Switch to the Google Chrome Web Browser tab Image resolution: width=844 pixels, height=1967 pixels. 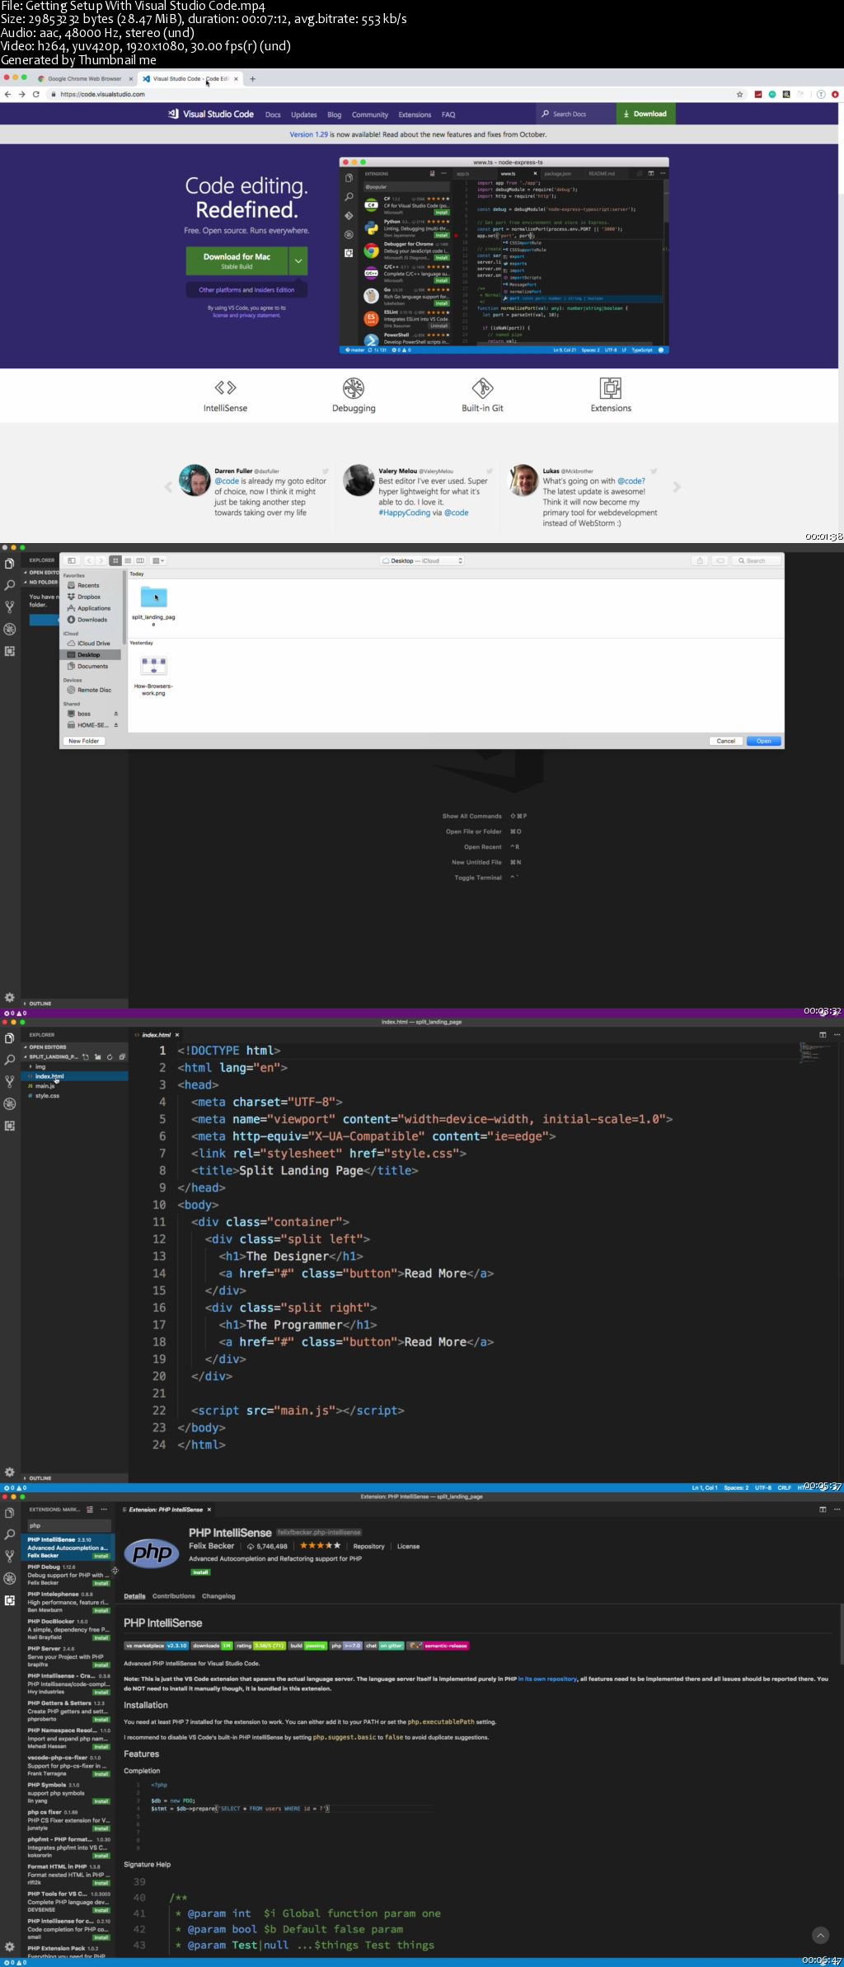coord(85,79)
